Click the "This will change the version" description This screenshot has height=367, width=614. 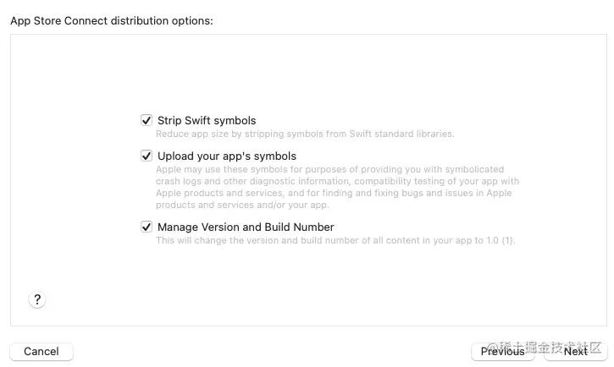(x=335, y=240)
